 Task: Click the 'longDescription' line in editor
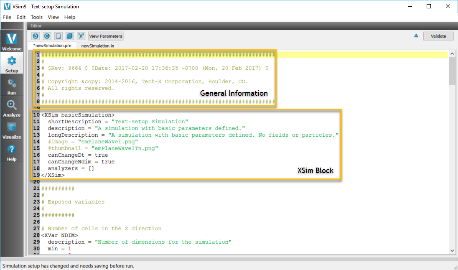[x=193, y=135]
